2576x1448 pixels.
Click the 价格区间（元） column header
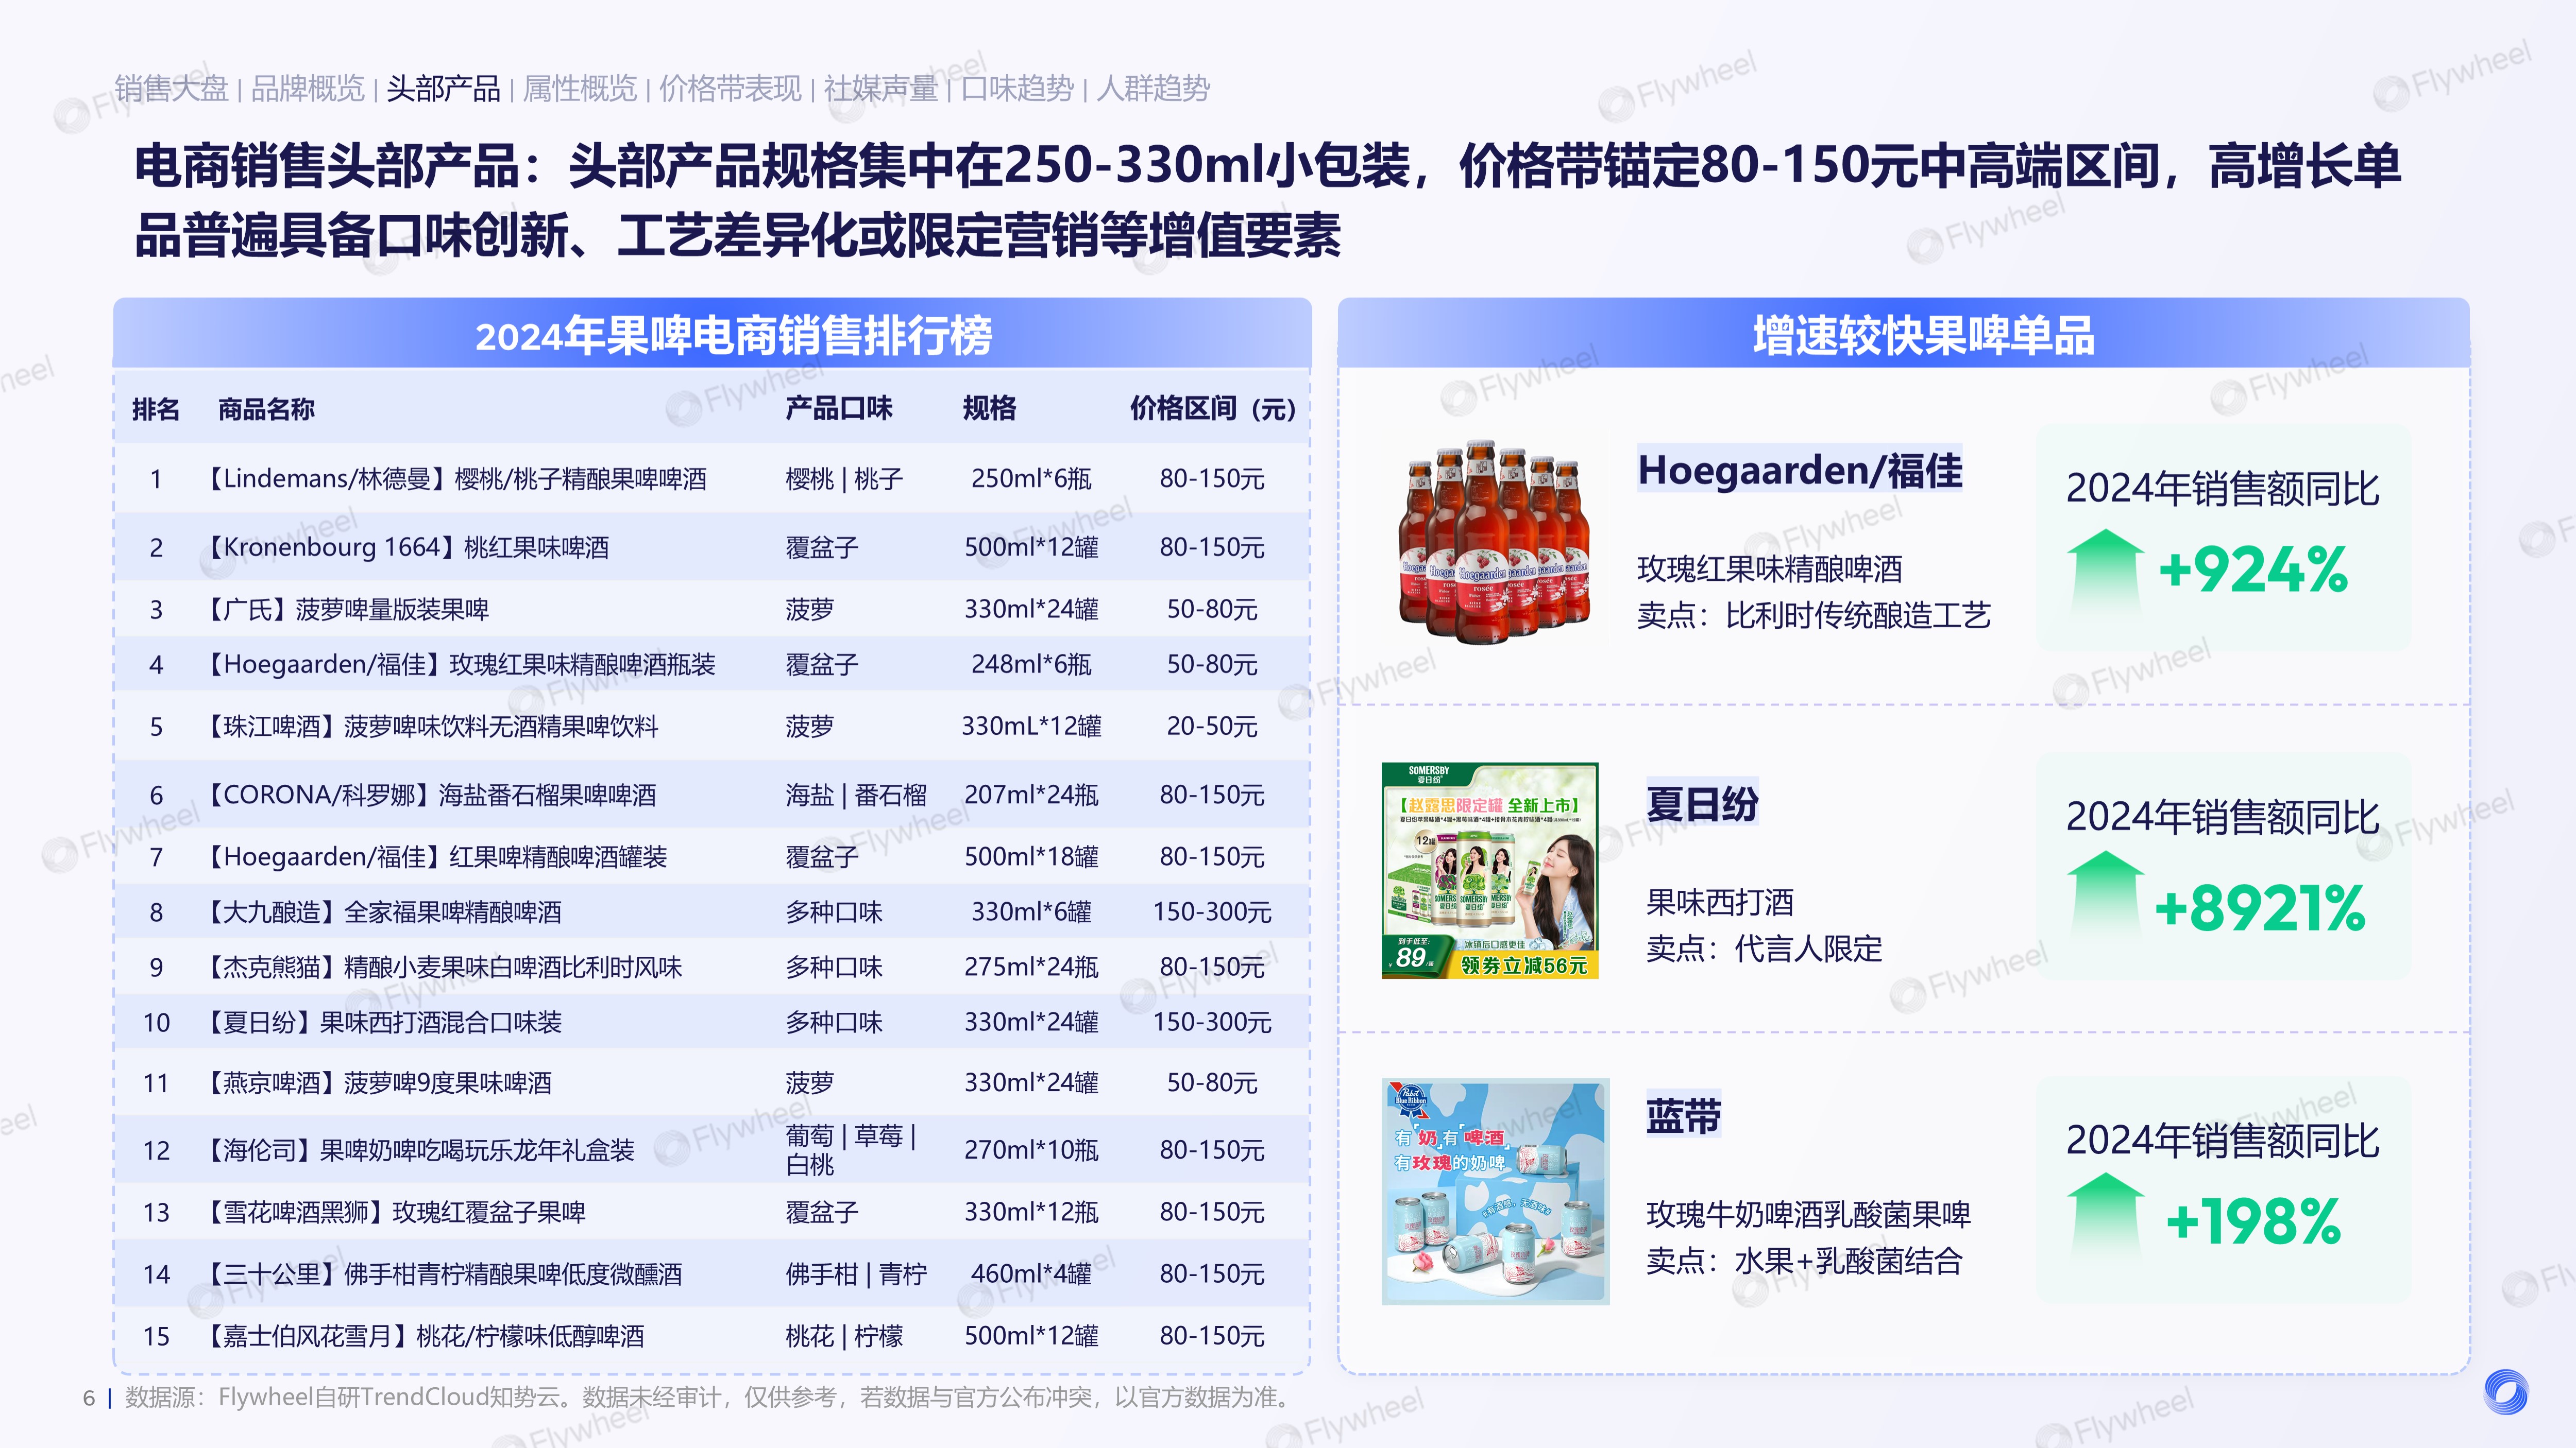tap(1212, 408)
